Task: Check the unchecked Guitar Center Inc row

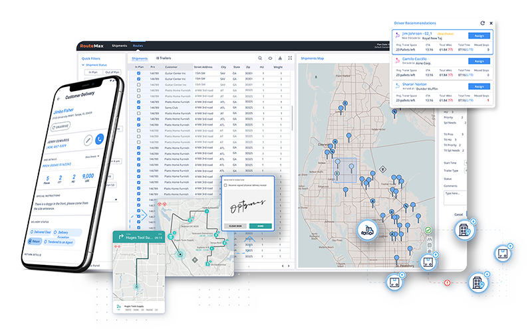Action: pos(138,85)
